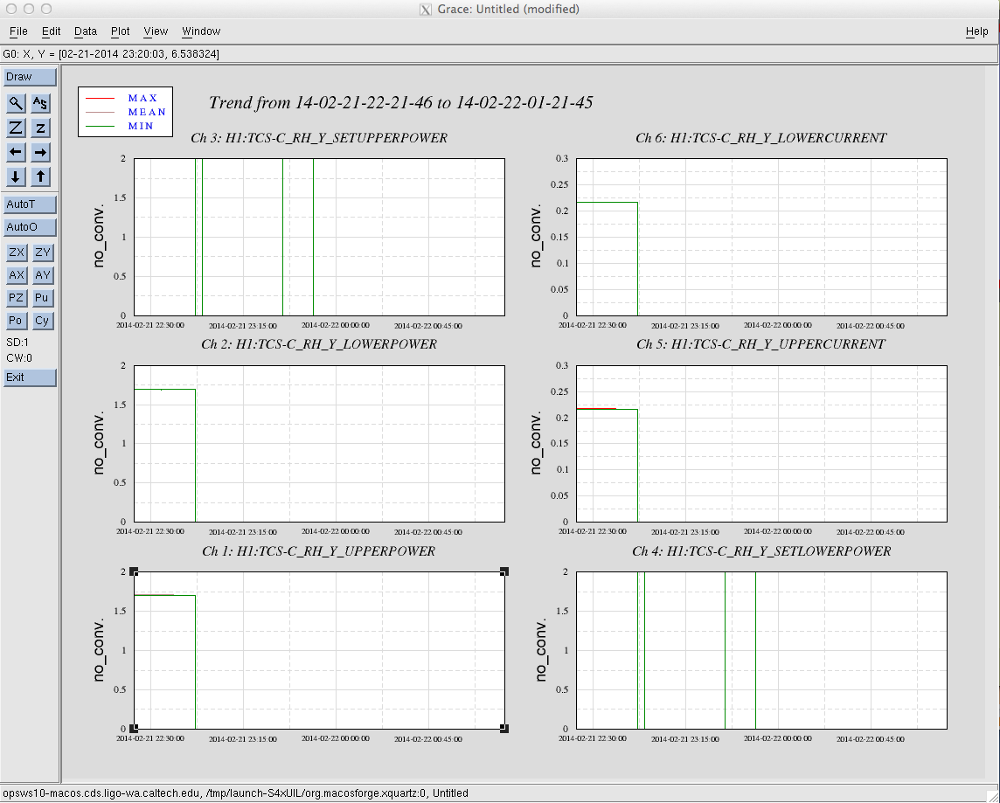Select the Ch 6 LOWERCURRENT graph area
The width and height of the screenshot is (1000, 803).
point(761,237)
